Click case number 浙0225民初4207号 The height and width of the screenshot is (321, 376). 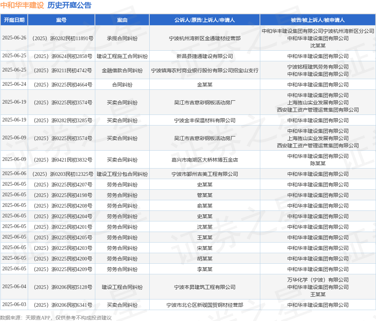(x=63, y=185)
